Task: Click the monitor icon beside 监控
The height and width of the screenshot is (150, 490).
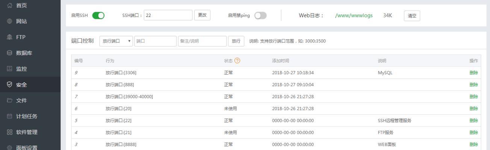Action: (x=9, y=69)
